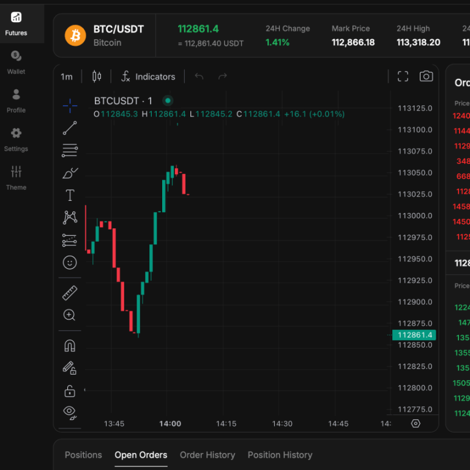The height and width of the screenshot is (470, 470).
Task: Click the Bitcoin logo icon
Action: 75,35
